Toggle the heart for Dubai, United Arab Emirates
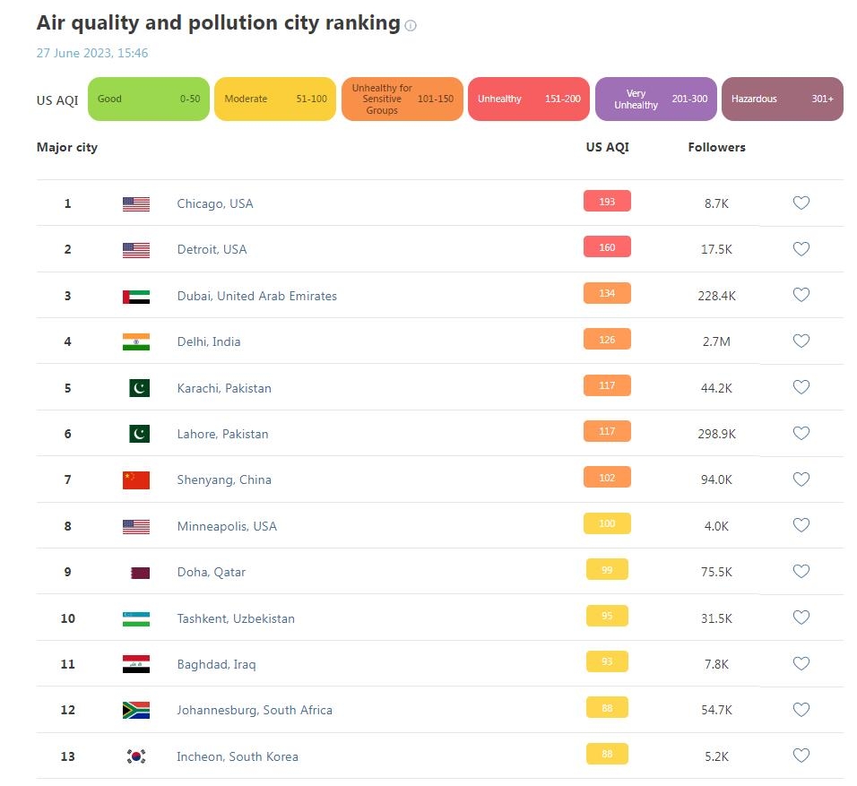Viewport: 857px width, 786px height. click(801, 295)
